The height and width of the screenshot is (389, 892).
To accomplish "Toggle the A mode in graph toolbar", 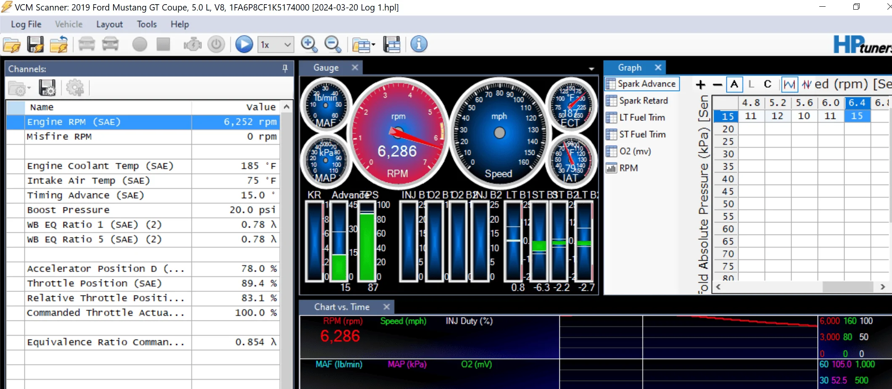I will click(x=734, y=84).
